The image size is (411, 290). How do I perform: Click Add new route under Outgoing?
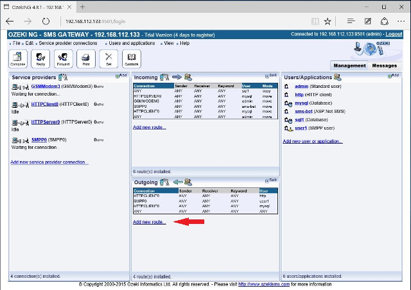[150, 222]
